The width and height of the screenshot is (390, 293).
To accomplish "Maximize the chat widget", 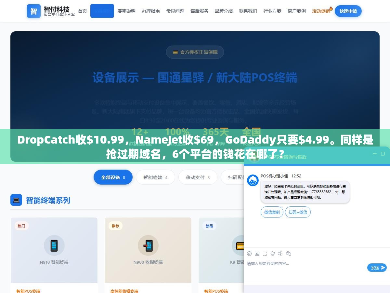I will pyautogui.click(x=383, y=154).
